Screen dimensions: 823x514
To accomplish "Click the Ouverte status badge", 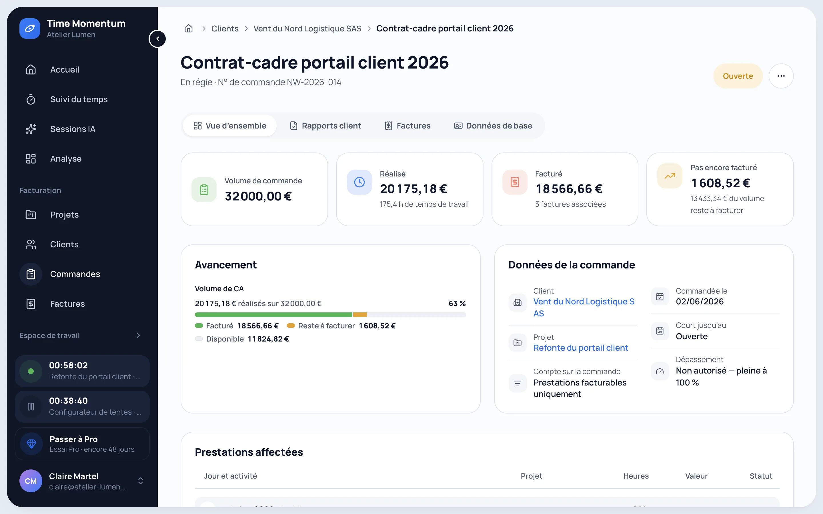I will coord(738,76).
